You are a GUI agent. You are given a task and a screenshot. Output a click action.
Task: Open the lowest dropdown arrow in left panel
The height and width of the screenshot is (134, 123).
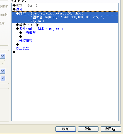tap(3, 78)
